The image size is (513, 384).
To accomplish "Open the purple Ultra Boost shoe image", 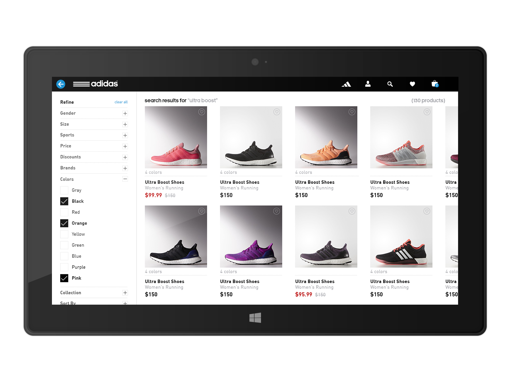I will click(251, 236).
